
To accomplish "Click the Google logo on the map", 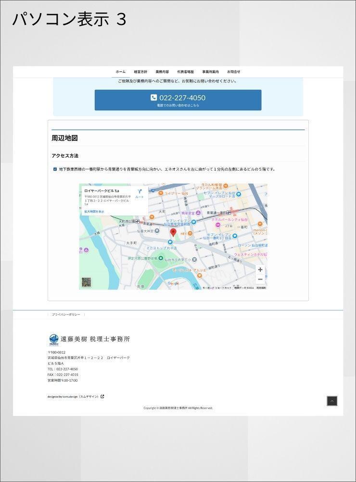I will click(173, 283).
